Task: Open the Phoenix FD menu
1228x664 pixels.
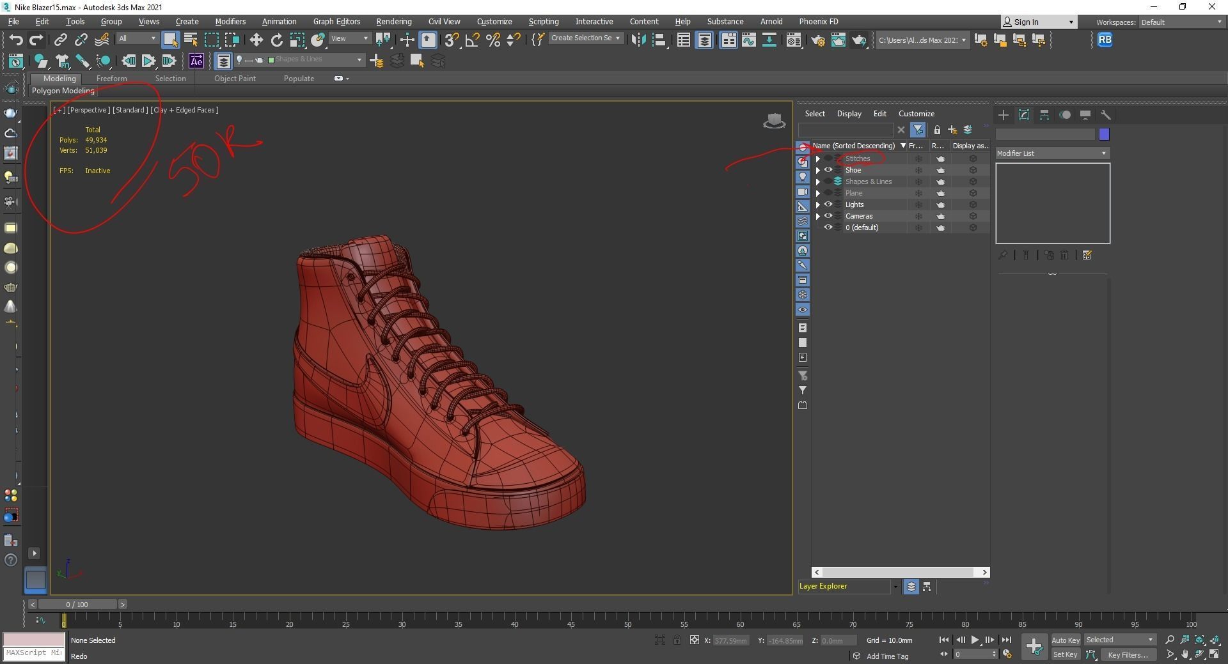Action: click(x=818, y=22)
